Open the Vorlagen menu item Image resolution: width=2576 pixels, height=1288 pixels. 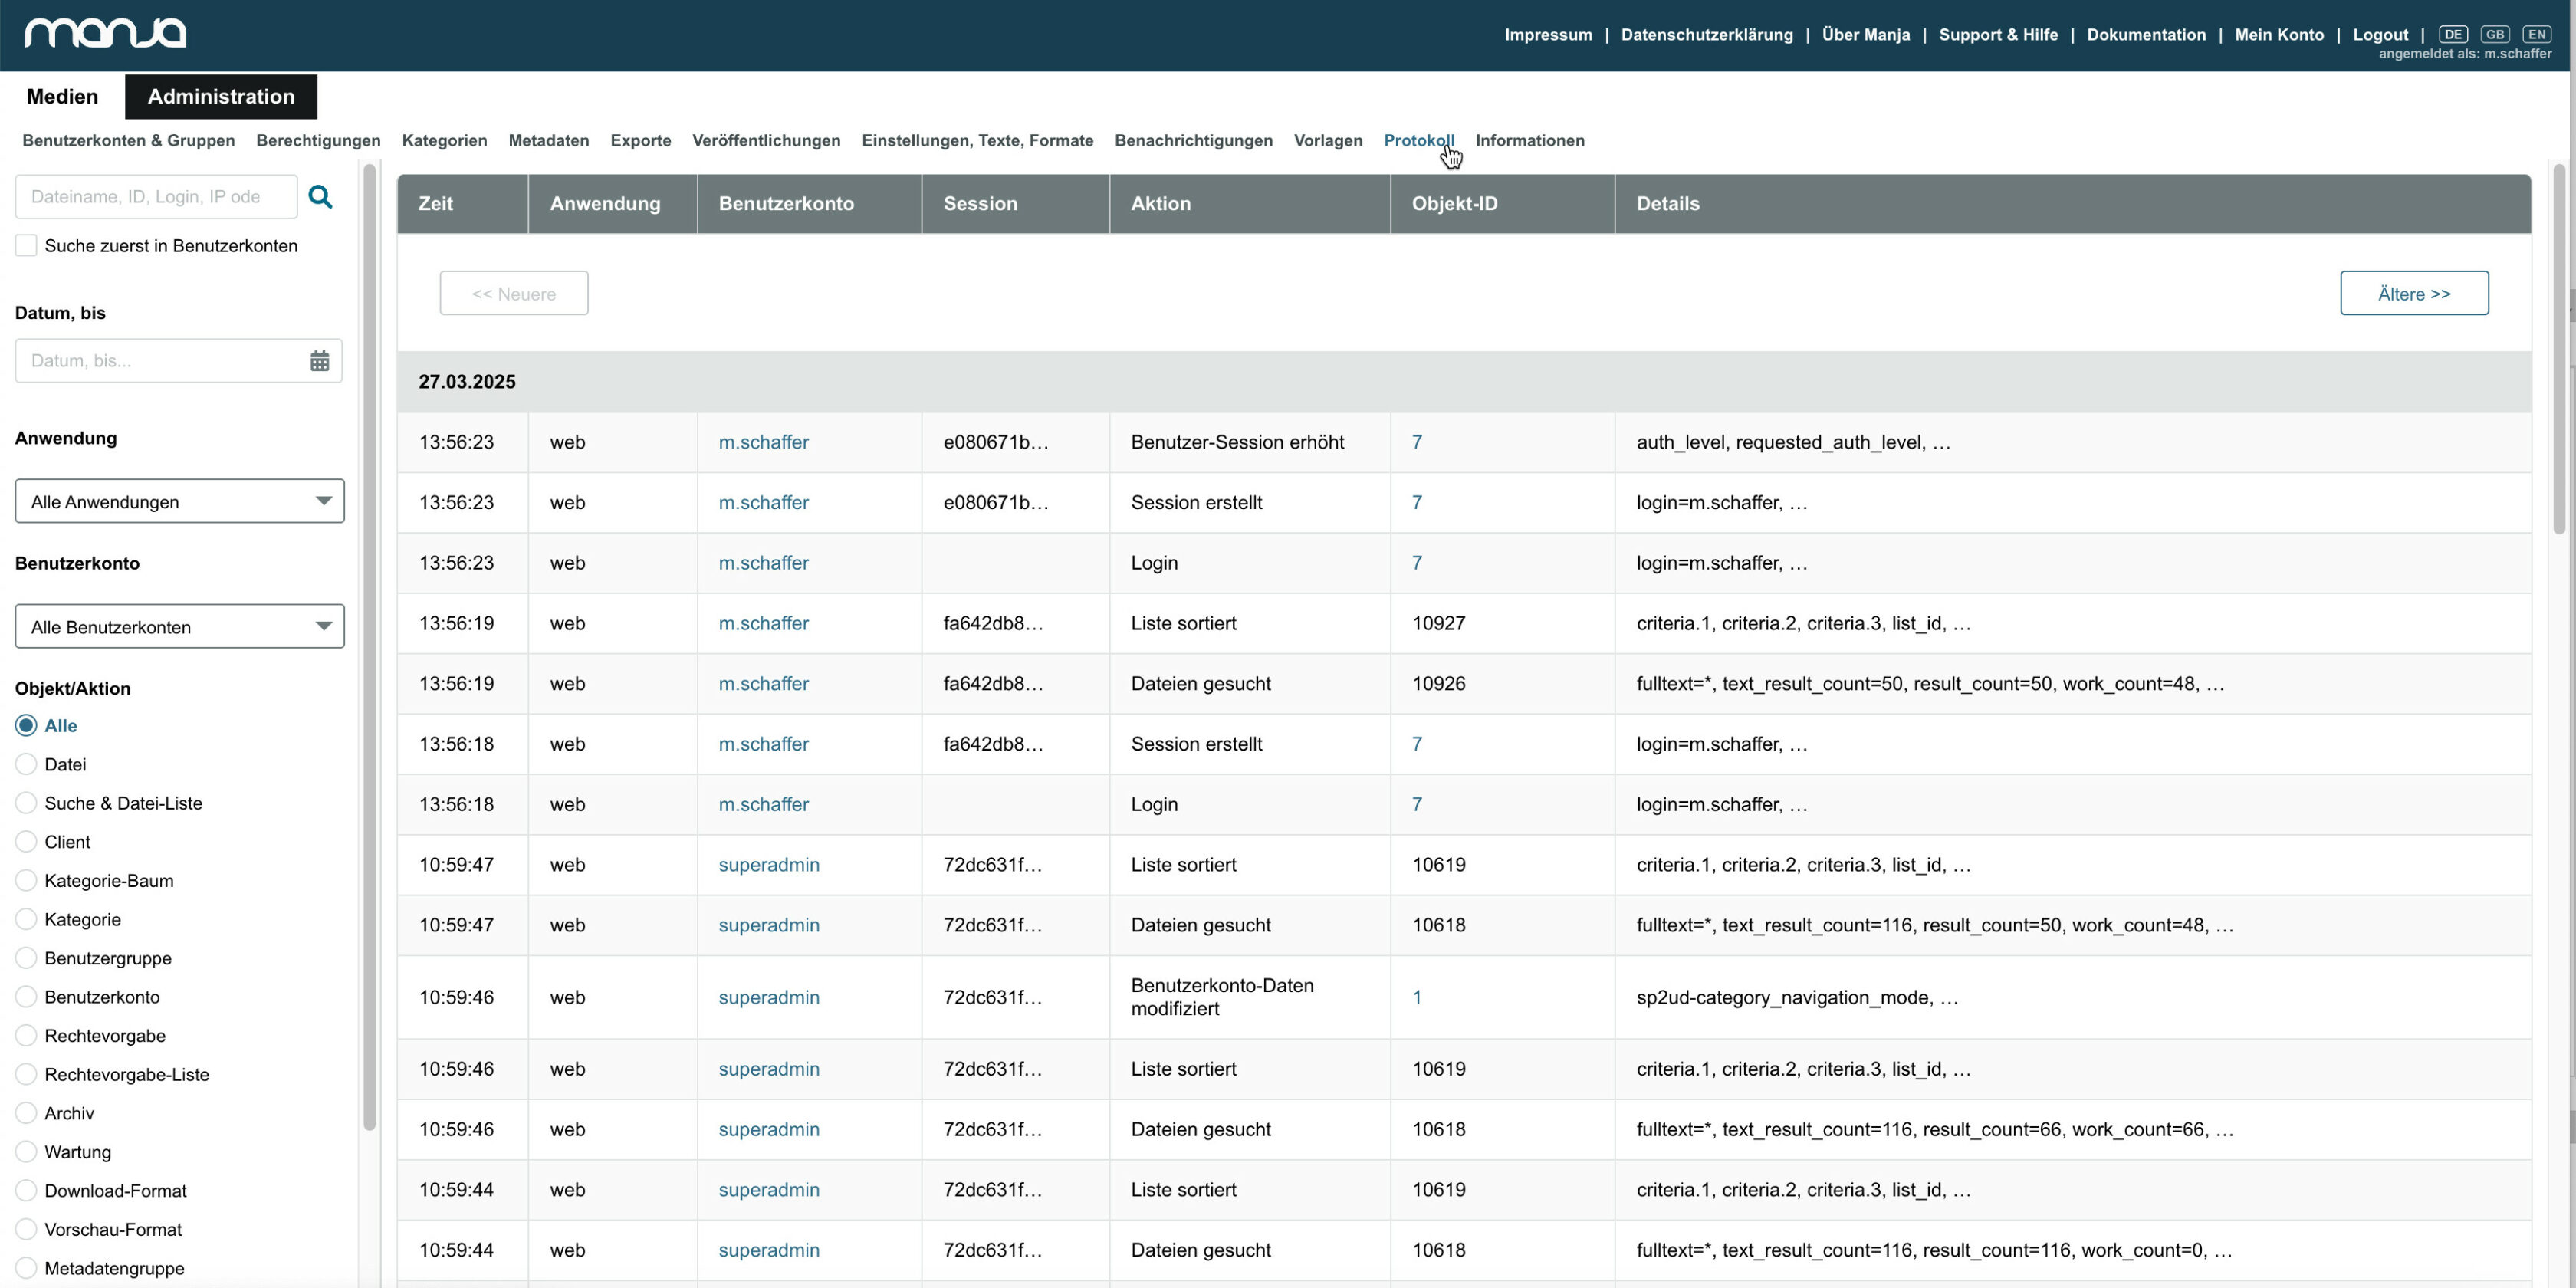coord(1328,140)
